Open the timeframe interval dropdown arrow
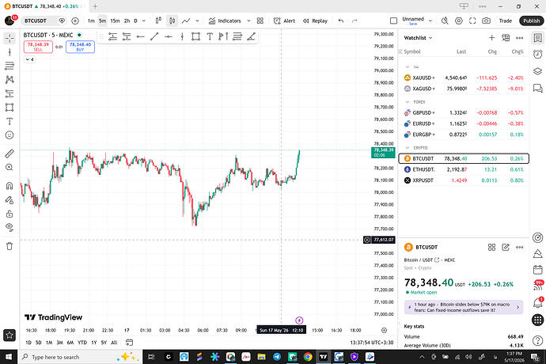The width and height of the screenshot is (546, 364). (x=144, y=21)
